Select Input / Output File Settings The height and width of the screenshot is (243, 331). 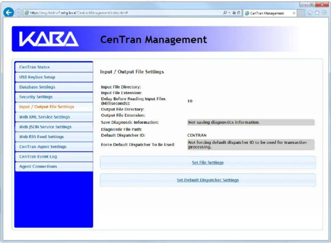pos(54,107)
